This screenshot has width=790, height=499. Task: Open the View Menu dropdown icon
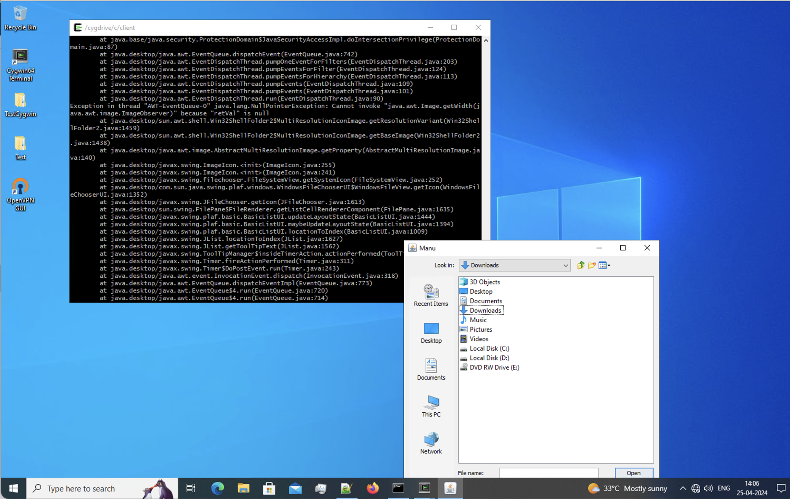(604, 265)
